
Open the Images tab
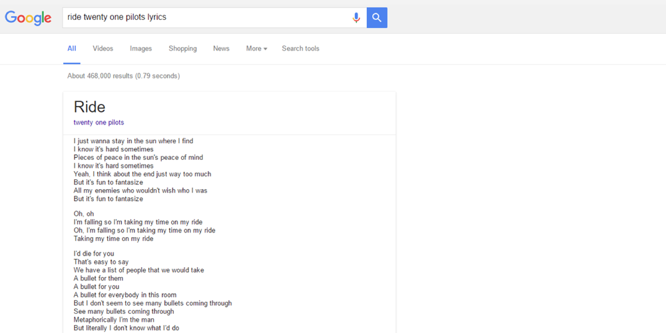141,49
